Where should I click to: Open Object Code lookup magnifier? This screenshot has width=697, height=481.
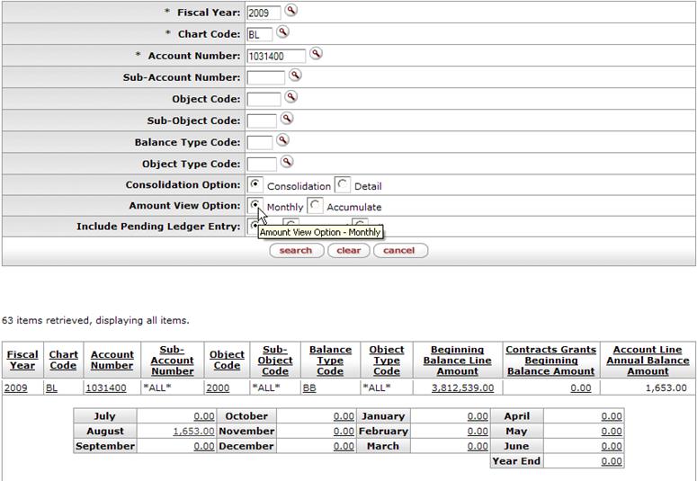[x=290, y=97]
